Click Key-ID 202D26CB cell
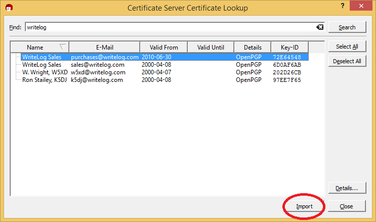Image resolution: width=376 pixels, height=222 pixels. point(287,72)
